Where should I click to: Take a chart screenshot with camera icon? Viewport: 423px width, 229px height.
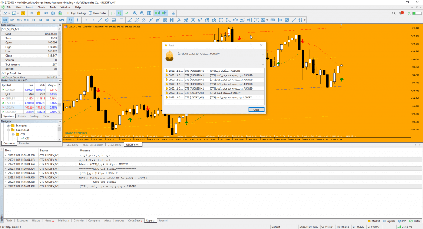(173, 13)
